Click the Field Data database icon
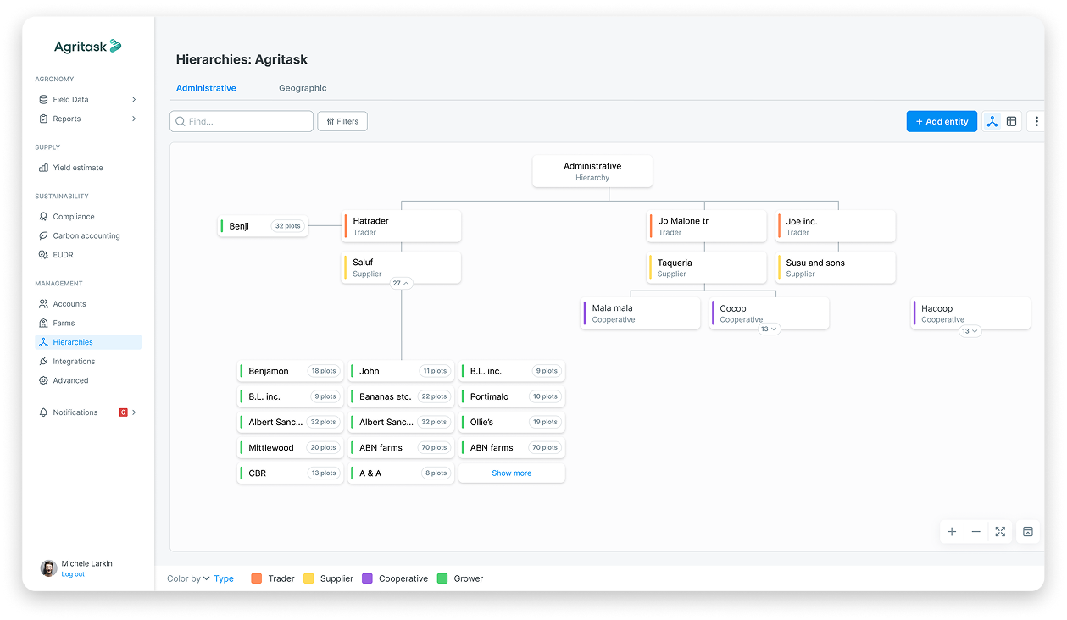 pos(44,99)
